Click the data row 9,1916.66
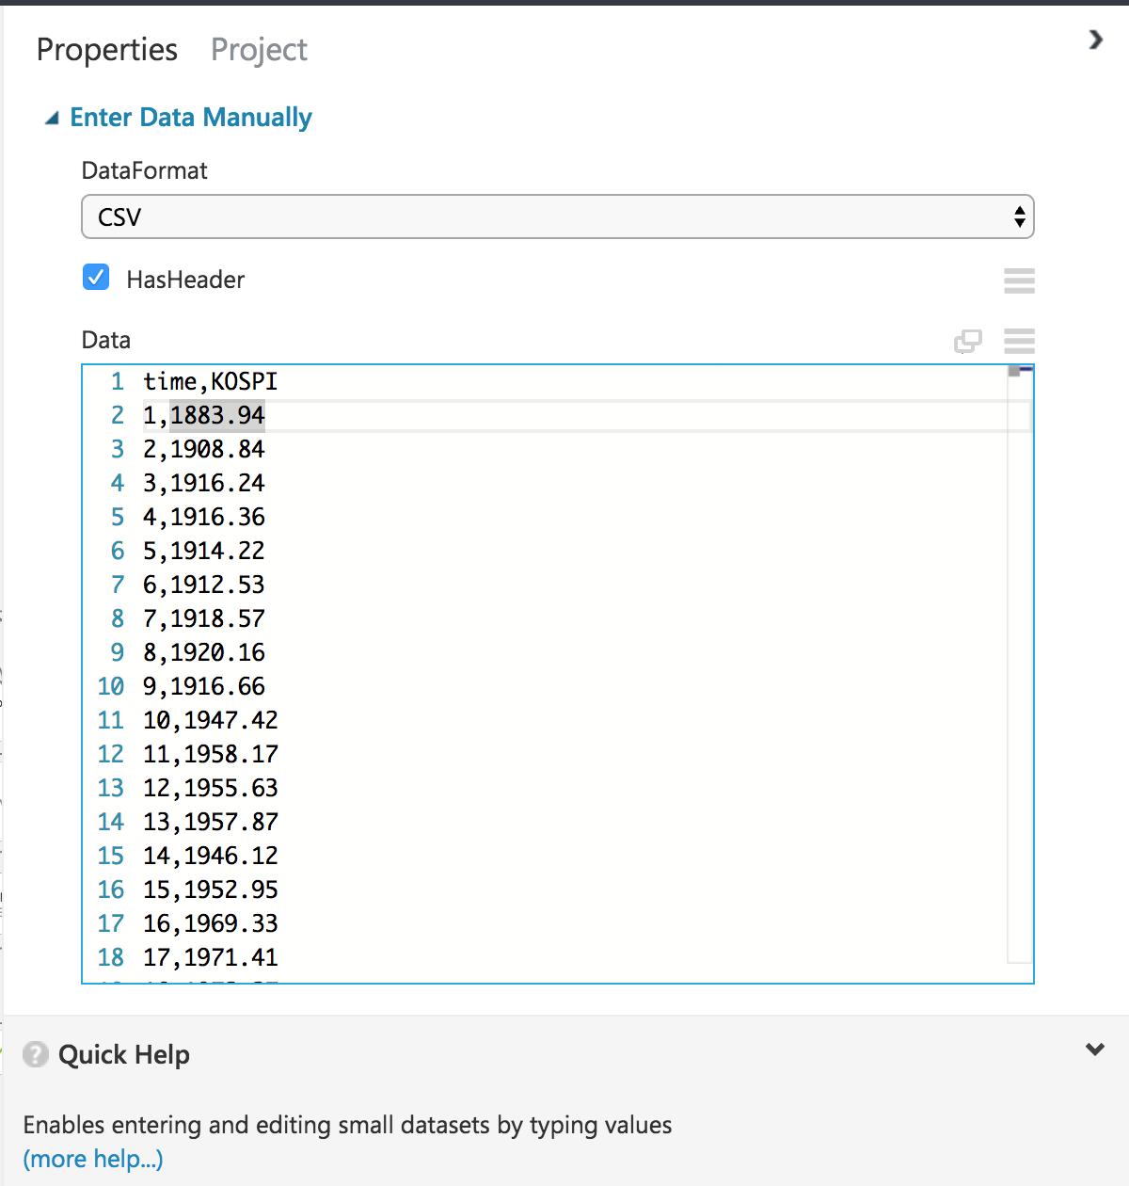Screen dimensions: 1129x1186 [204, 686]
